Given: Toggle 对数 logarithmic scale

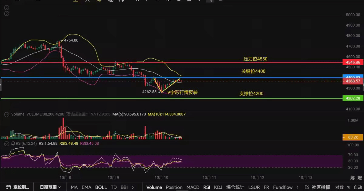Looking at the screenshot, I should [339, 187].
